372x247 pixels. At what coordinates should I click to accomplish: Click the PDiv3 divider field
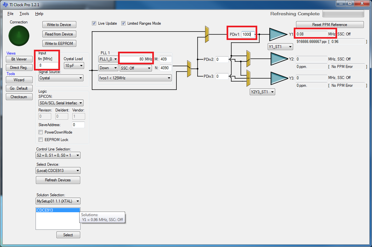pos(222,76)
